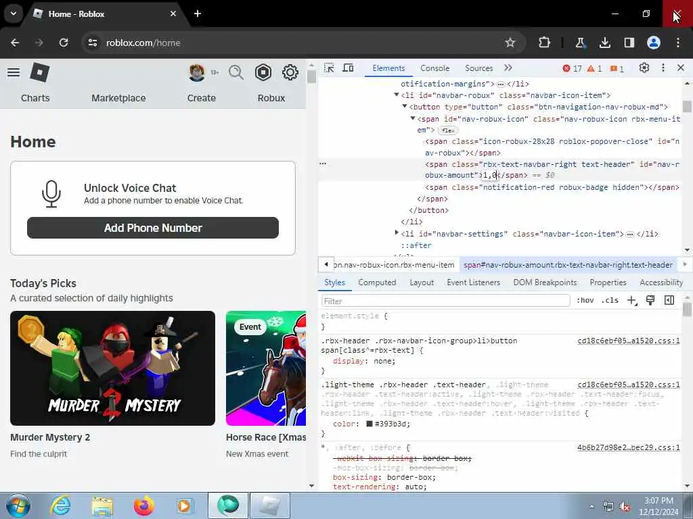Open the Robux balance icon
Screen dimensions: 693x519
pyautogui.click(x=263, y=72)
